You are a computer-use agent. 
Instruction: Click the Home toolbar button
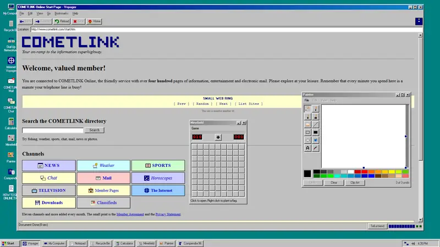(x=94, y=21)
